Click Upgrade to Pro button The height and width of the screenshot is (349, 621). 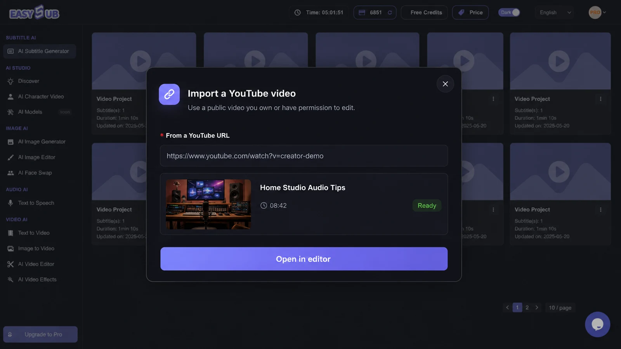[40, 334]
